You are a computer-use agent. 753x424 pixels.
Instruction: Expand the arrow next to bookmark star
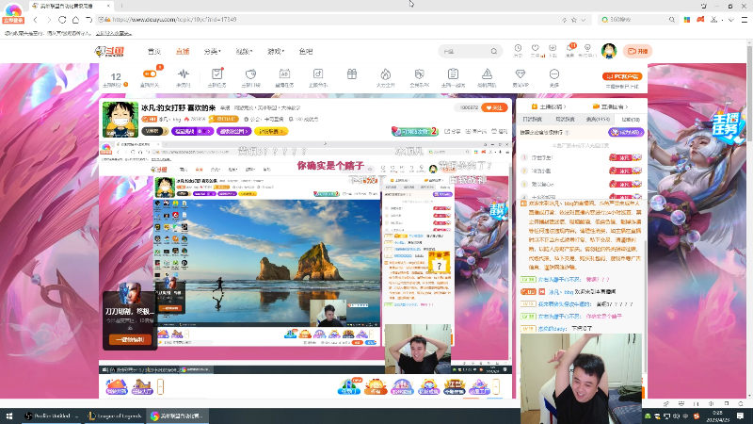pos(584,20)
